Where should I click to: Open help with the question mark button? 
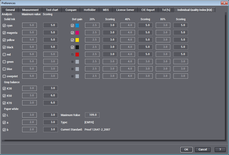tap(220, 150)
